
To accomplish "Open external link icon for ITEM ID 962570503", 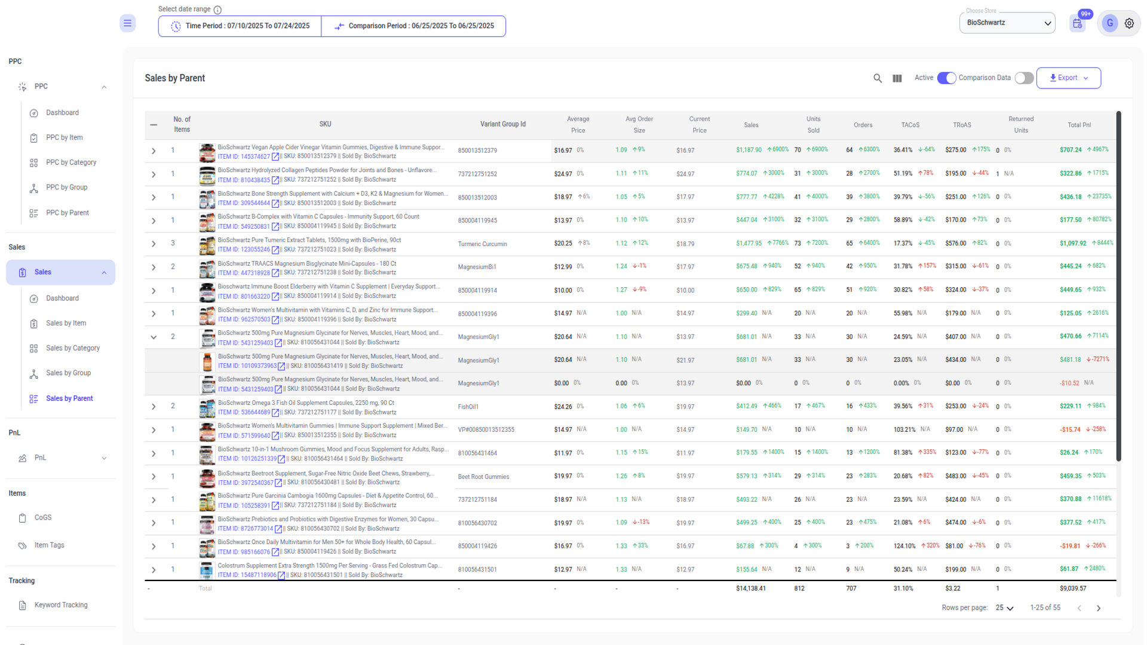I will click(275, 320).
